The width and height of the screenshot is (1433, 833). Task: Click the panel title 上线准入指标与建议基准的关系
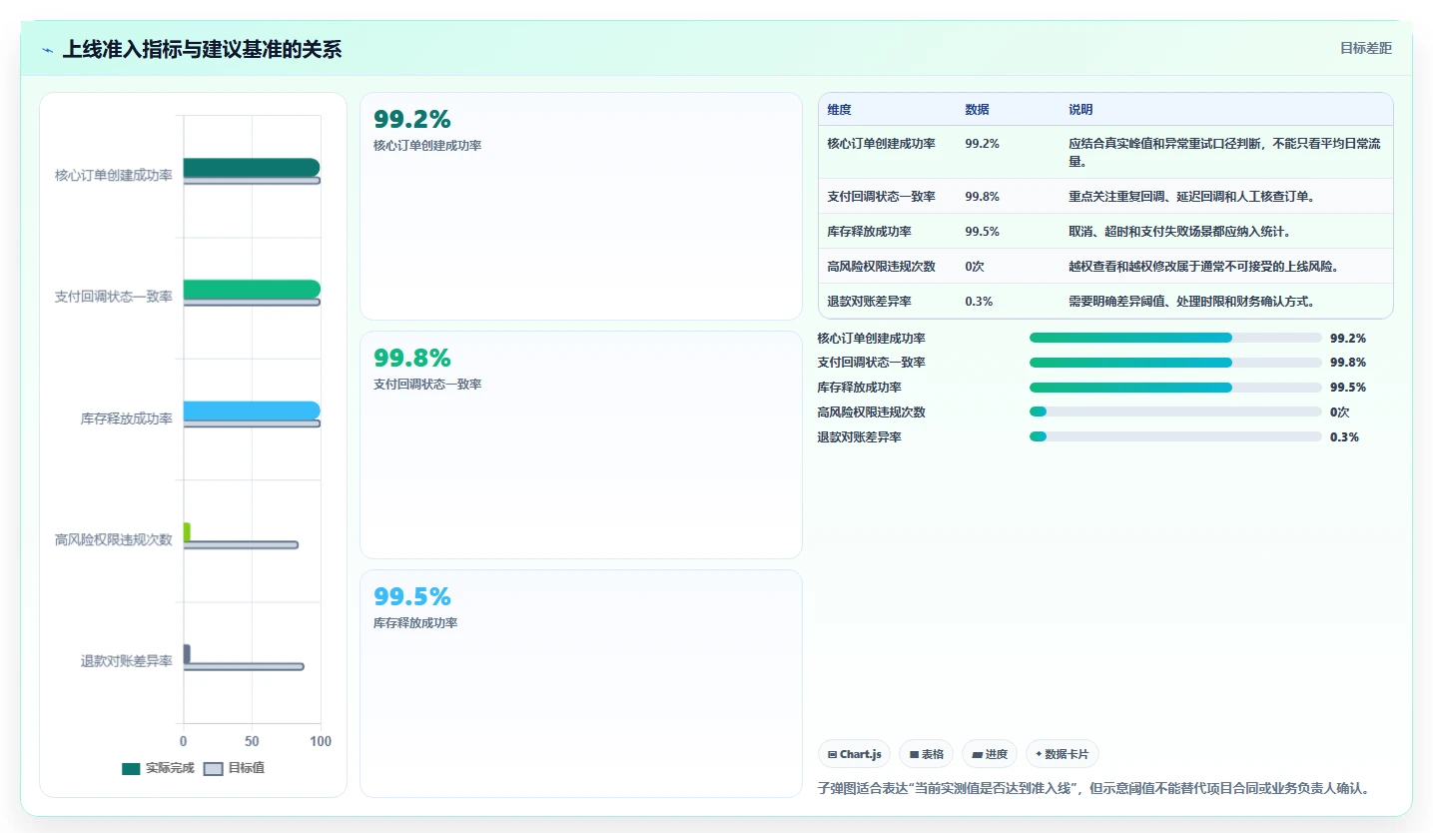click(x=202, y=49)
